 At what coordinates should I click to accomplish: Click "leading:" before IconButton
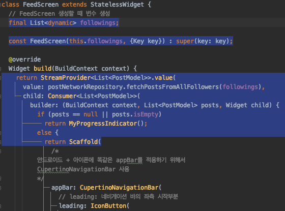point(72,206)
